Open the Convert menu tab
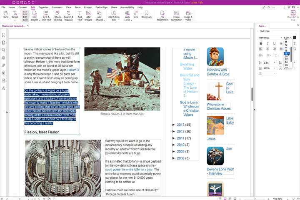 (23, 7)
